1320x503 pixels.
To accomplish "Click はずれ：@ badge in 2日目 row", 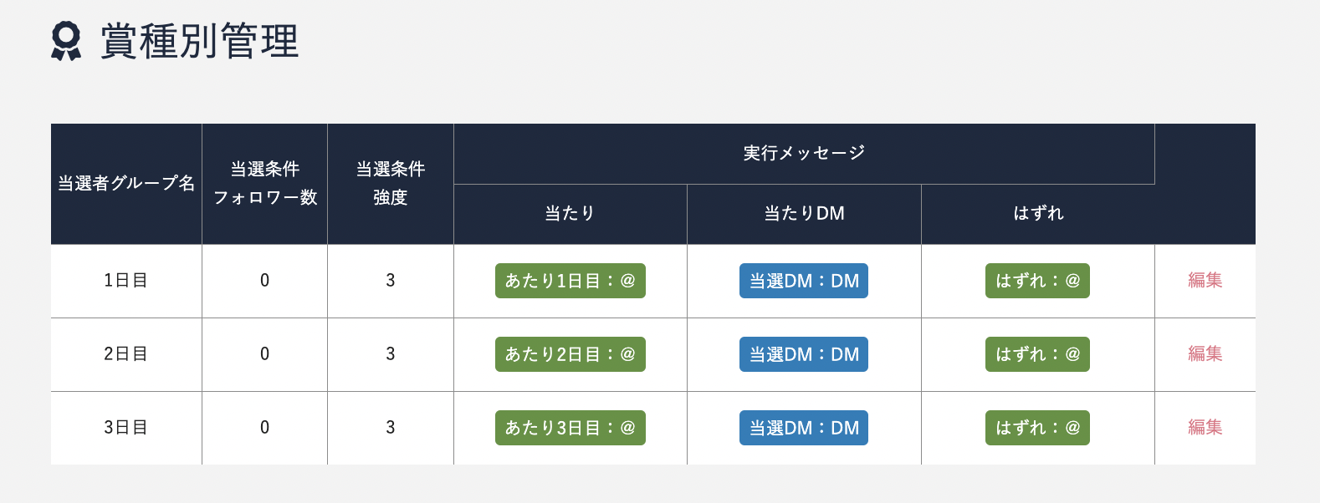I will pos(1037,354).
